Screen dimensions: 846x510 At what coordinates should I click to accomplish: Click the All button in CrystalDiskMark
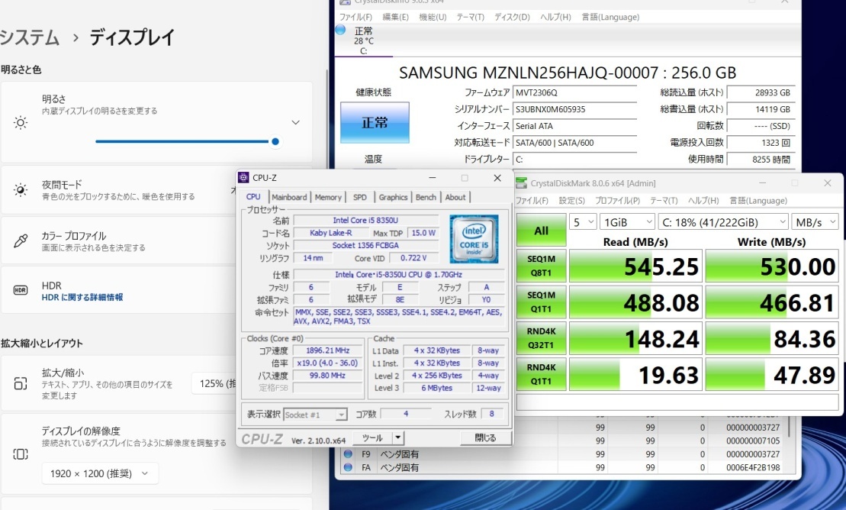[541, 231]
